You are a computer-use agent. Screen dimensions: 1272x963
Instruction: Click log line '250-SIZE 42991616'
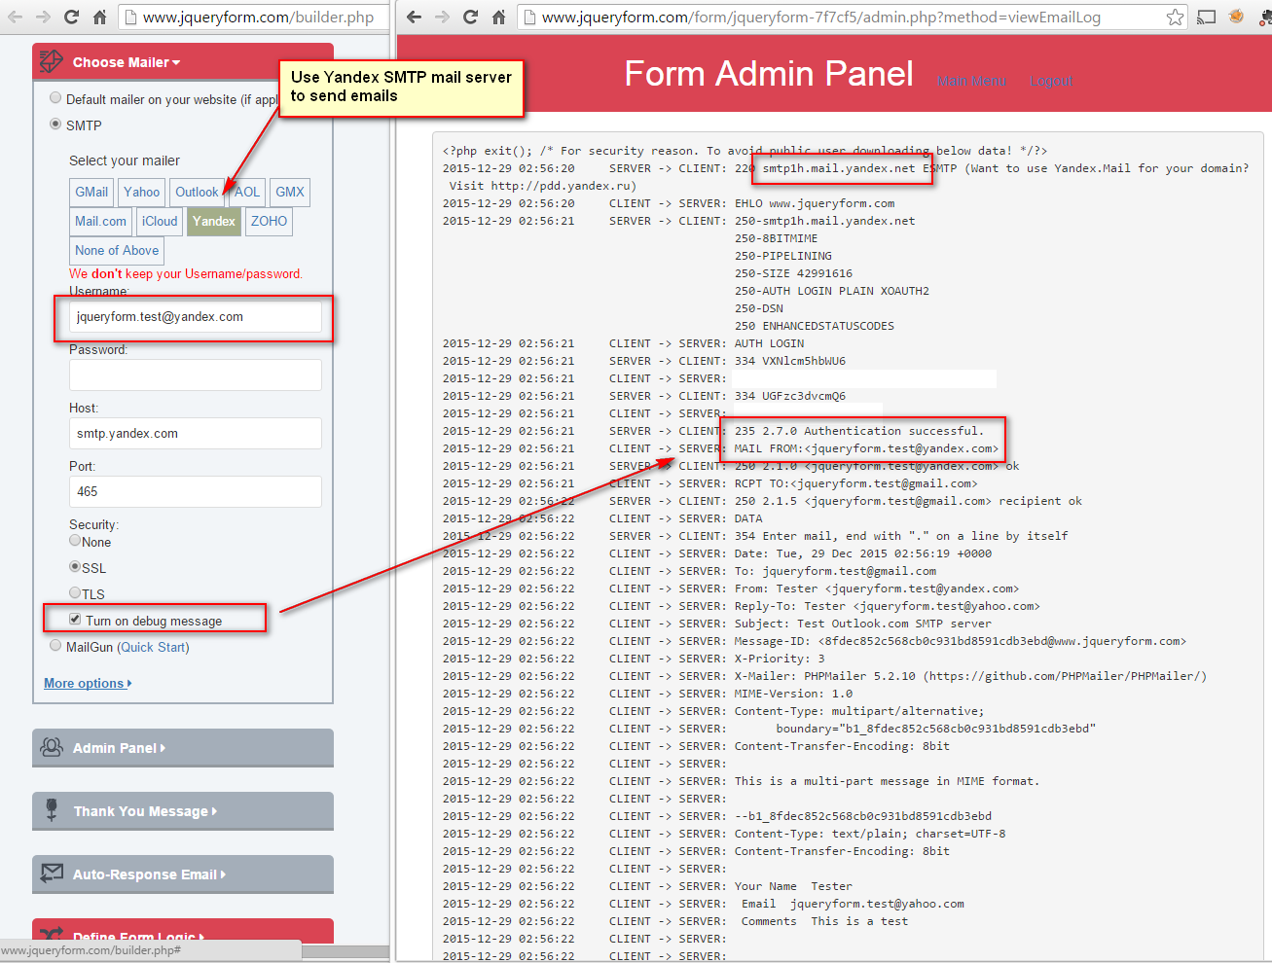click(x=793, y=273)
